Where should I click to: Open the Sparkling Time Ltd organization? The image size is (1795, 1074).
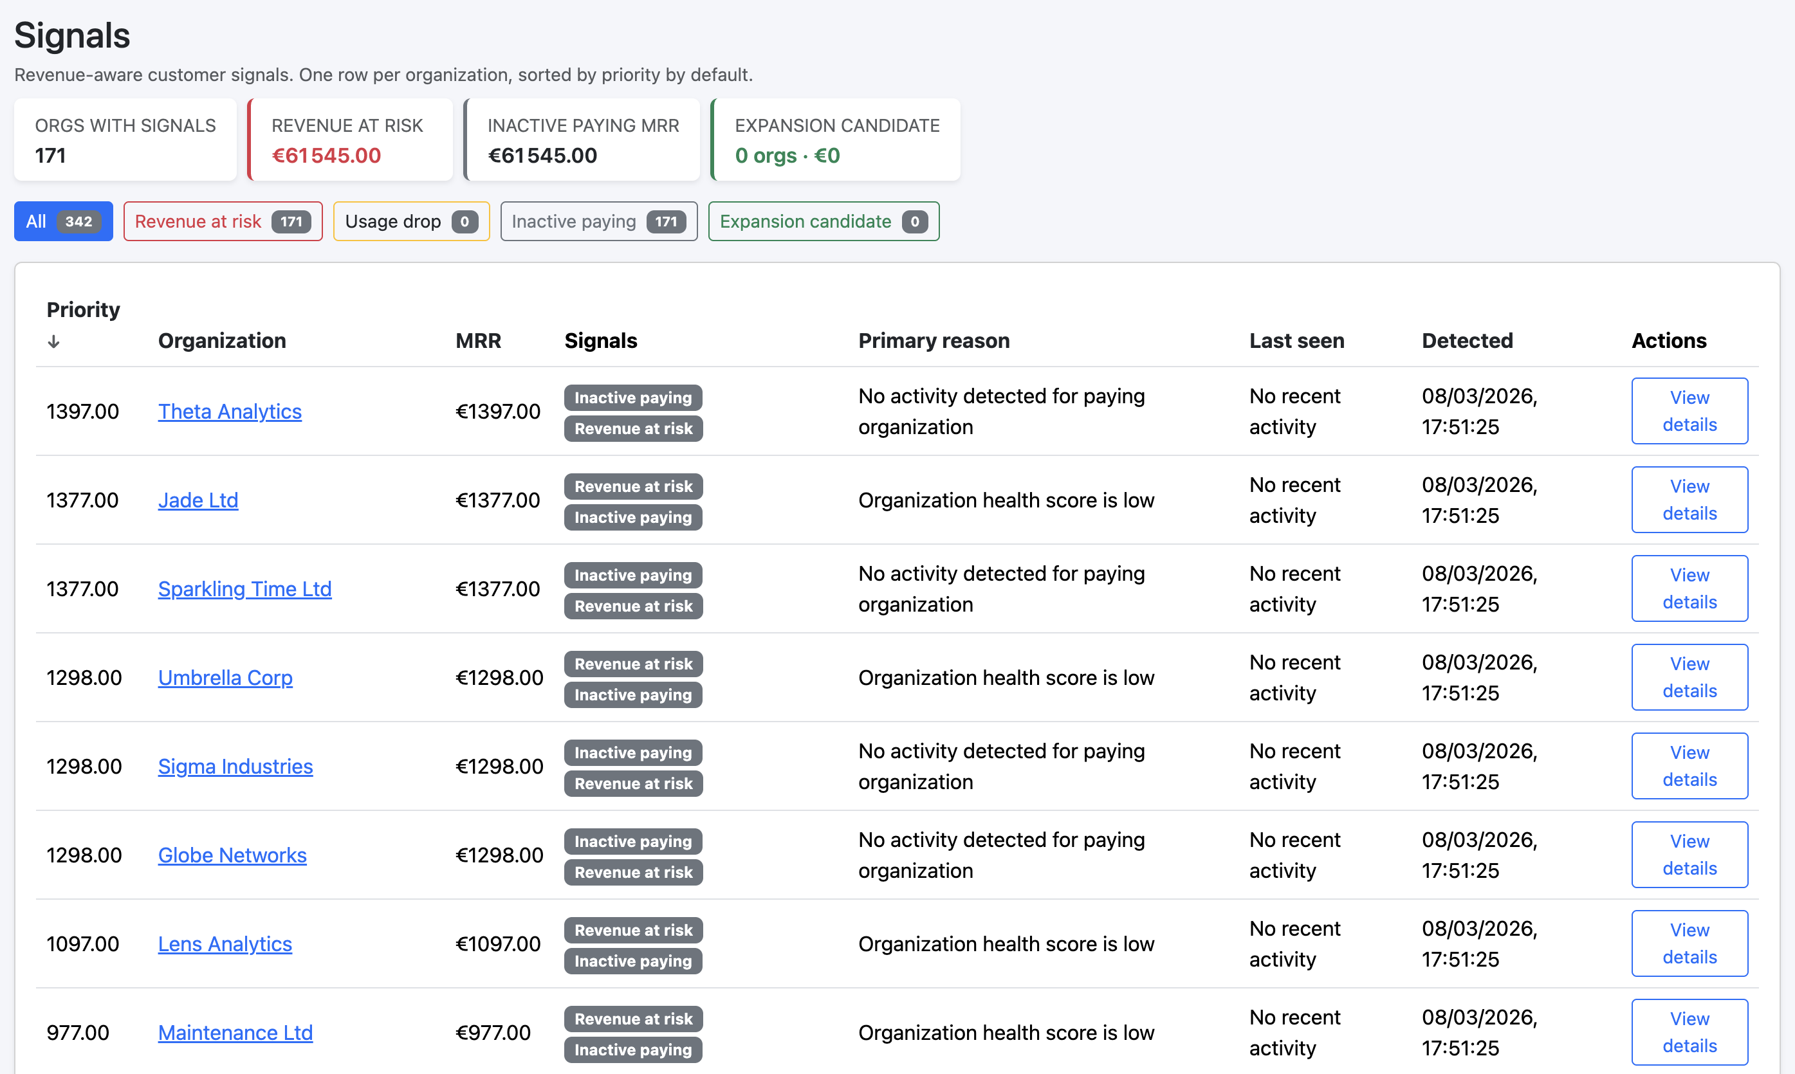244,589
